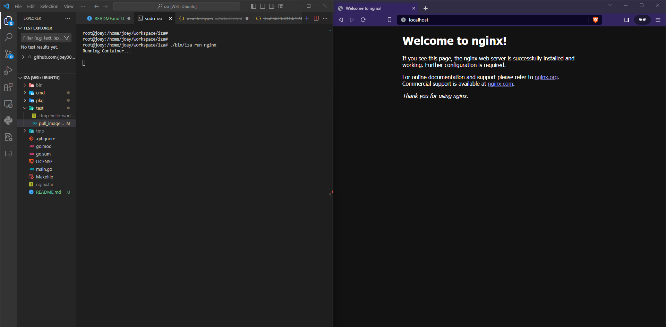
Task: Open the Edit menu
Action: (31, 6)
